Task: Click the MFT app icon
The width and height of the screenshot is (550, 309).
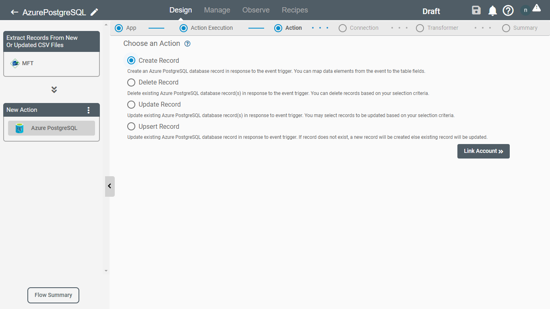Action: tap(15, 63)
